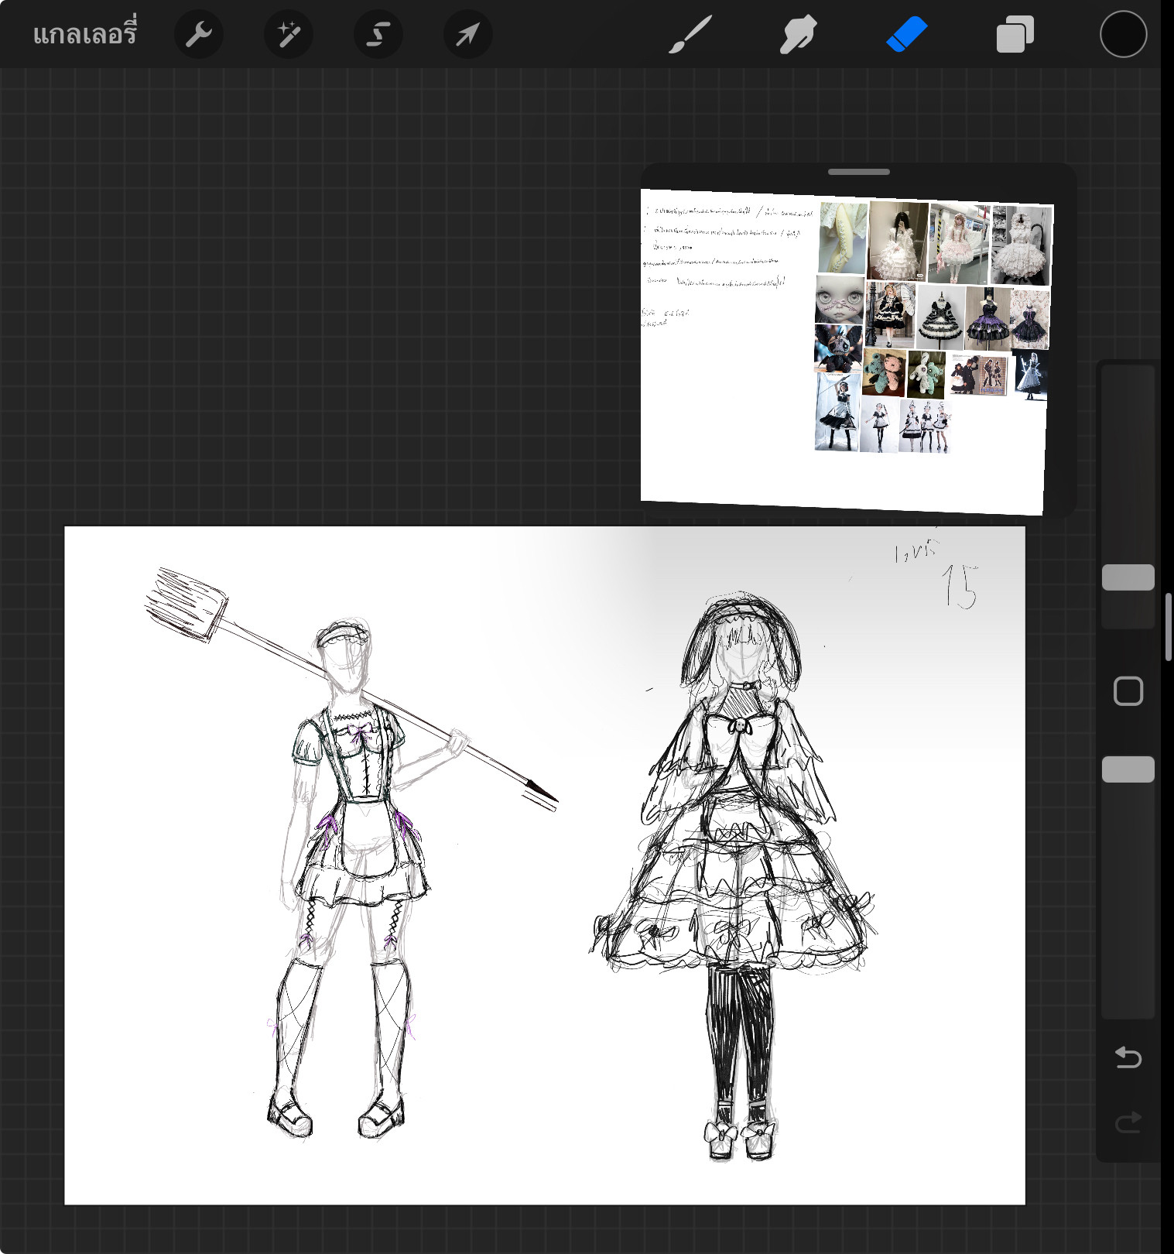The height and width of the screenshot is (1254, 1174).
Task: Redo the last undone action
Action: pyautogui.click(x=1128, y=1122)
